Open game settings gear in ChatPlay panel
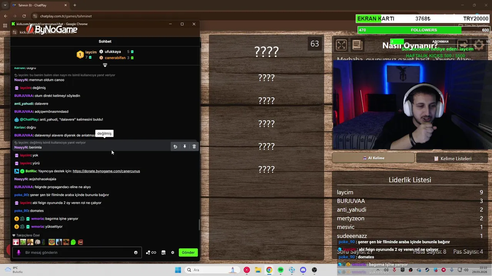Viewport: 492px width, 276px height. coord(479,45)
